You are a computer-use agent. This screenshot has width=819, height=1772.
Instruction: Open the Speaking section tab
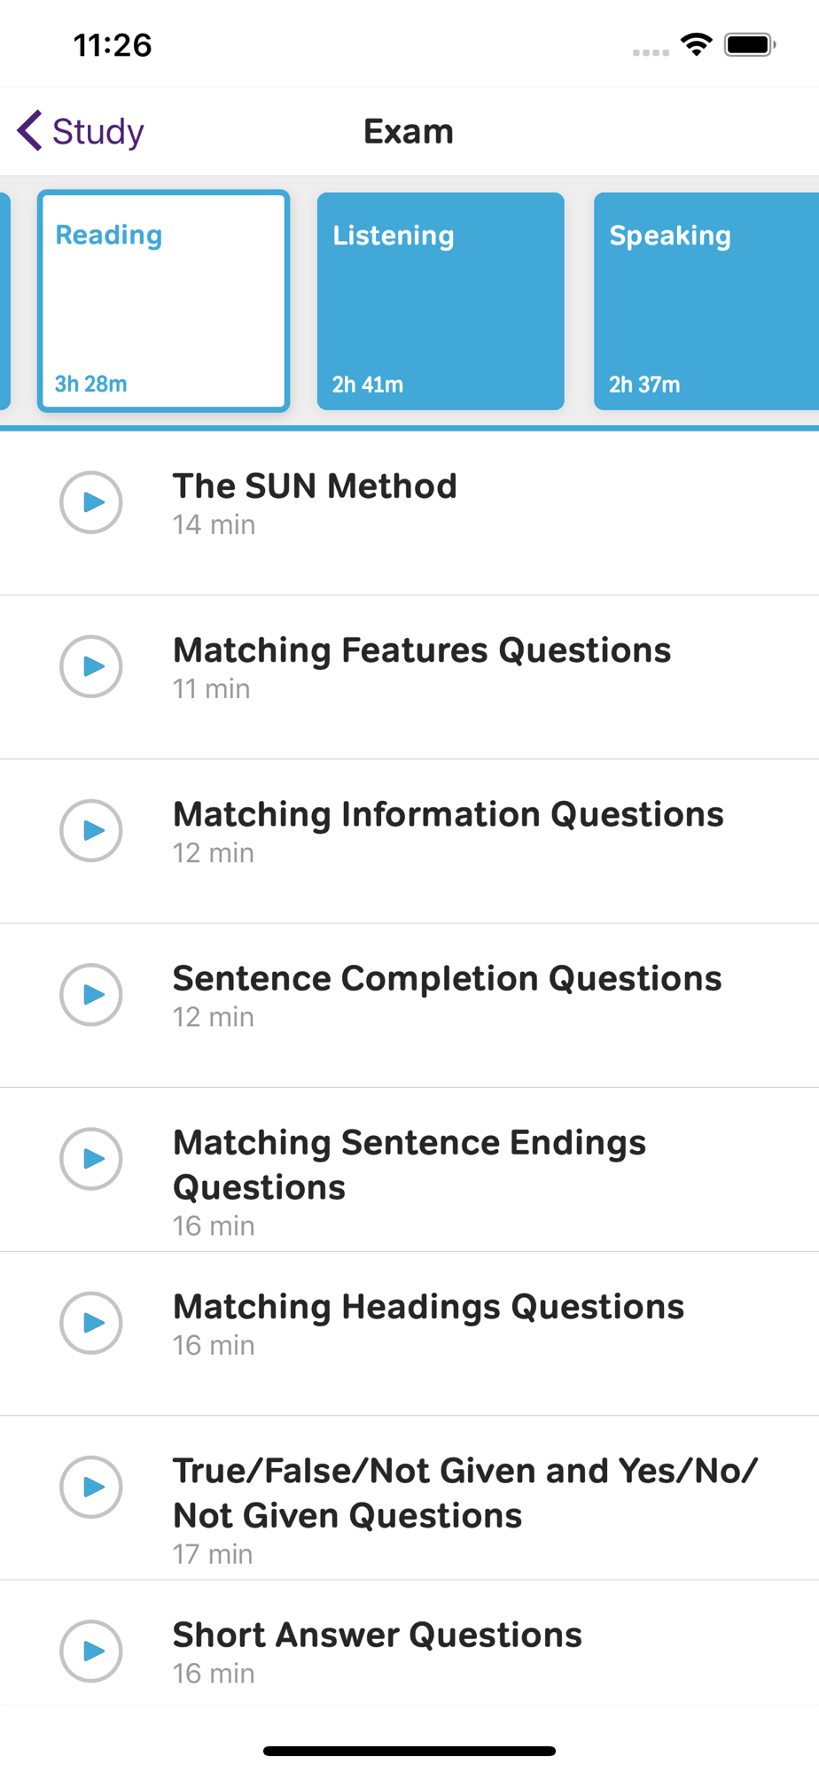click(x=706, y=301)
